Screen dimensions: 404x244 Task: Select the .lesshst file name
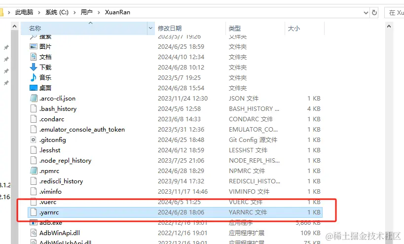click(50, 150)
